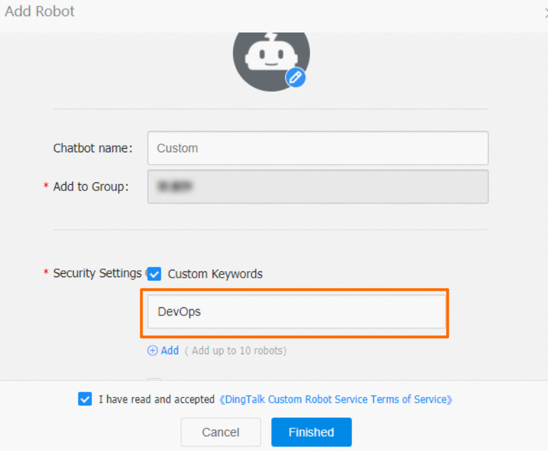Viewport: 548px width, 451px height.
Task: Click the Cancel button
Action: coord(221,432)
